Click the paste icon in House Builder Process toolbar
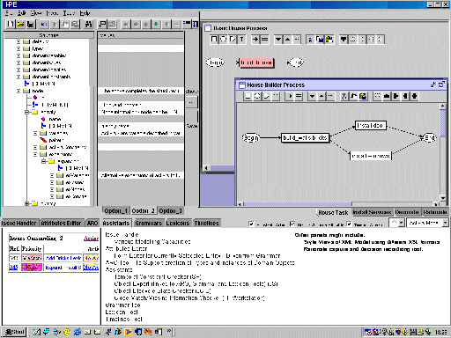The height and width of the screenshot is (338, 451). [x=363, y=96]
